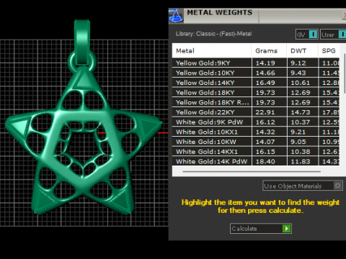This screenshot has width=346, height=259.
Task: Click the 10.61 DWT value
Action: pyautogui.click(x=301, y=83)
